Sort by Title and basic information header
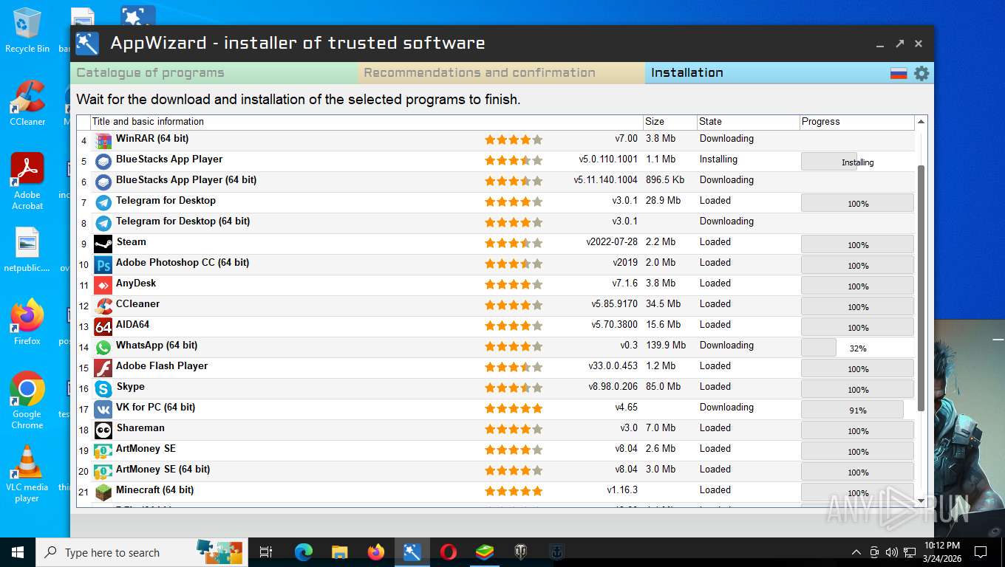This screenshot has width=1005, height=567. (x=367, y=122)
